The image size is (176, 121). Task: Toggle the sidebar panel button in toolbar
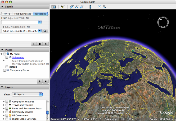pos(54,7)
